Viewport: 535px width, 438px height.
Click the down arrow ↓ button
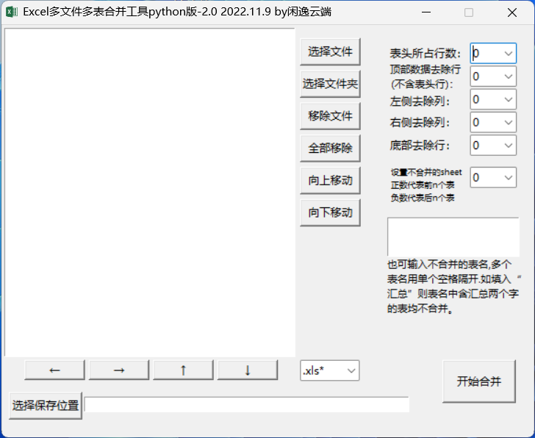click(248, 370)
